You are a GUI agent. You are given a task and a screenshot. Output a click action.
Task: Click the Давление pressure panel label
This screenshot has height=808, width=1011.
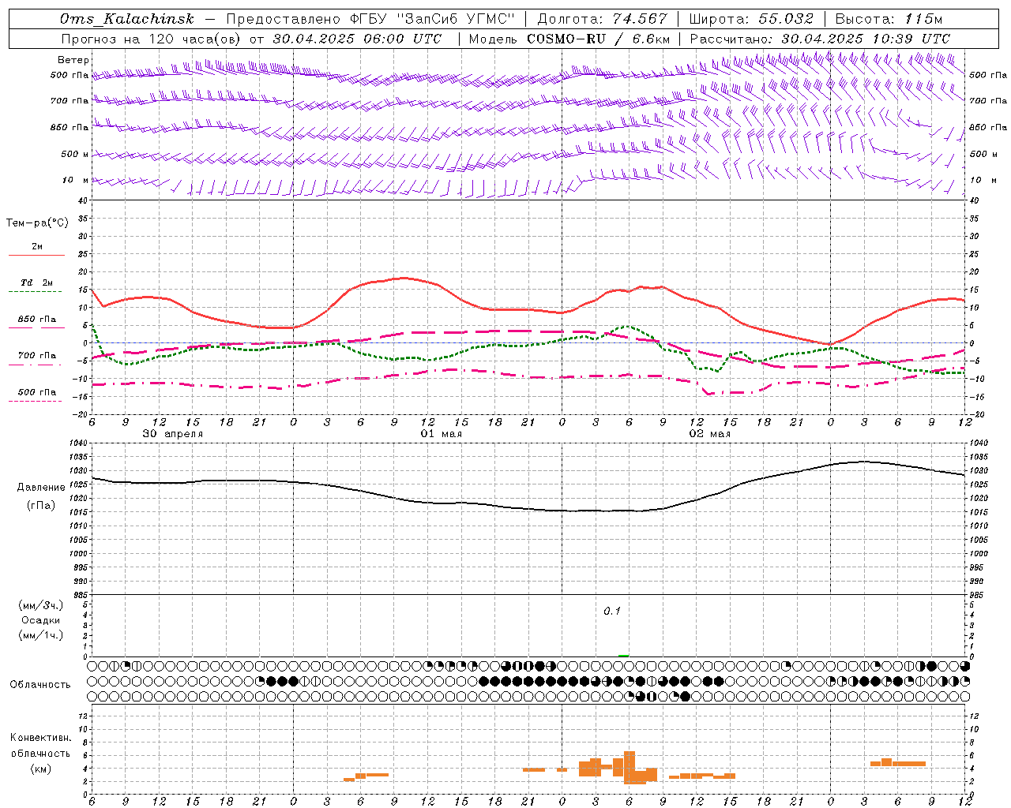pos(41,488)
